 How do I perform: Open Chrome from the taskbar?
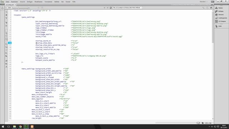(20, 126)
